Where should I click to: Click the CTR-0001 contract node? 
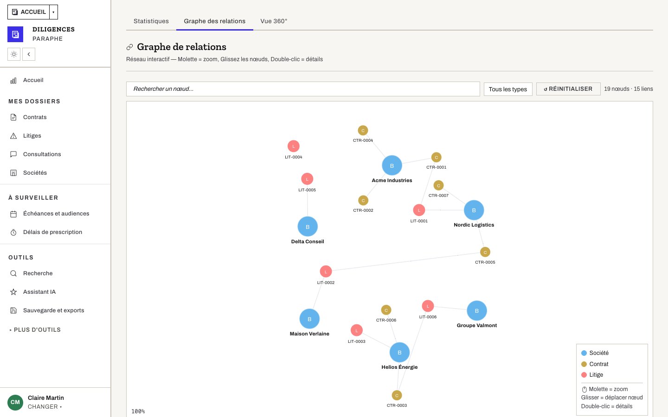click(x=436, y=157)
